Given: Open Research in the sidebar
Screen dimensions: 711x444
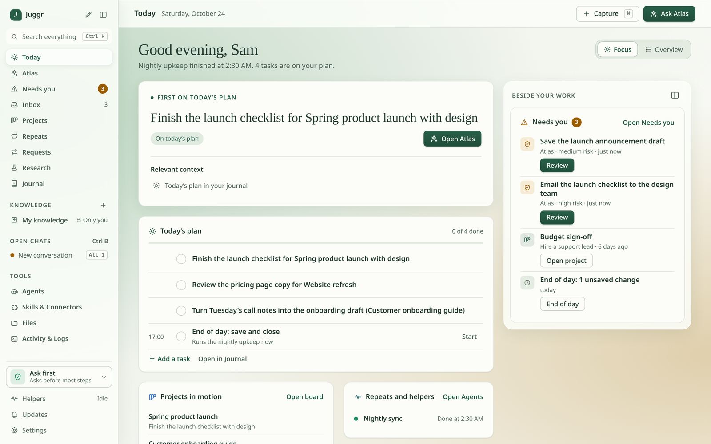Looking at the screenshot, I should (x=59, y=168).
